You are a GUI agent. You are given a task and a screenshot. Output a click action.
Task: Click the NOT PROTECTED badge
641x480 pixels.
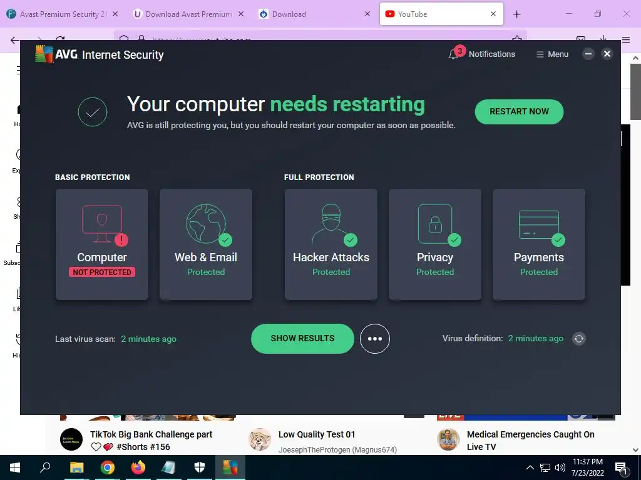[x=102, y=272]
